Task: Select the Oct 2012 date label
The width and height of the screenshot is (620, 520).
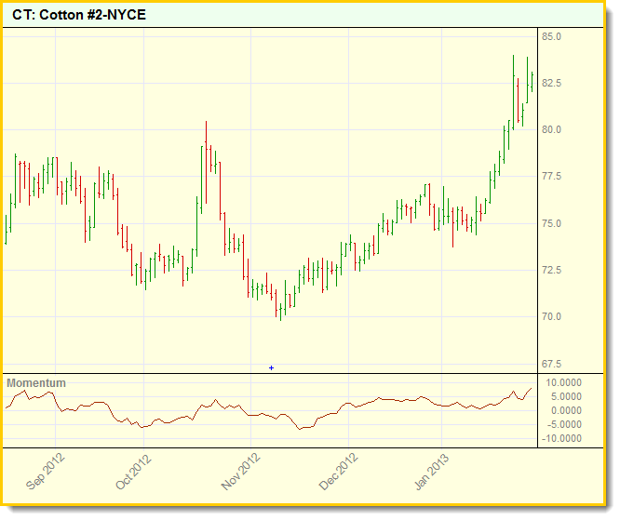Action: (133, 472)
